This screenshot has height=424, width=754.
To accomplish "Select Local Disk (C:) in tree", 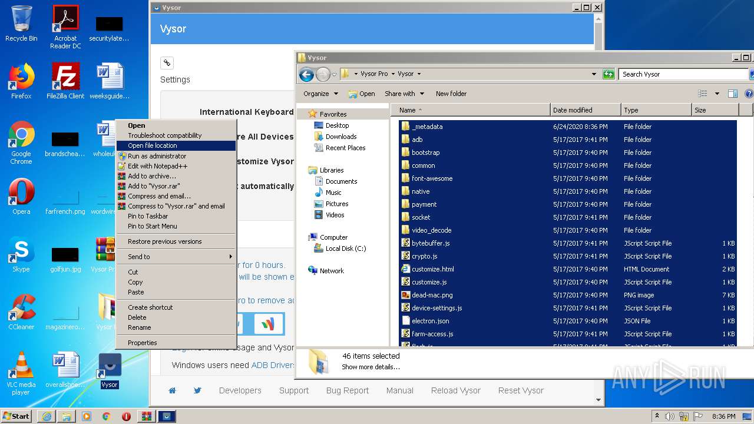I will [x=346, y=249].
